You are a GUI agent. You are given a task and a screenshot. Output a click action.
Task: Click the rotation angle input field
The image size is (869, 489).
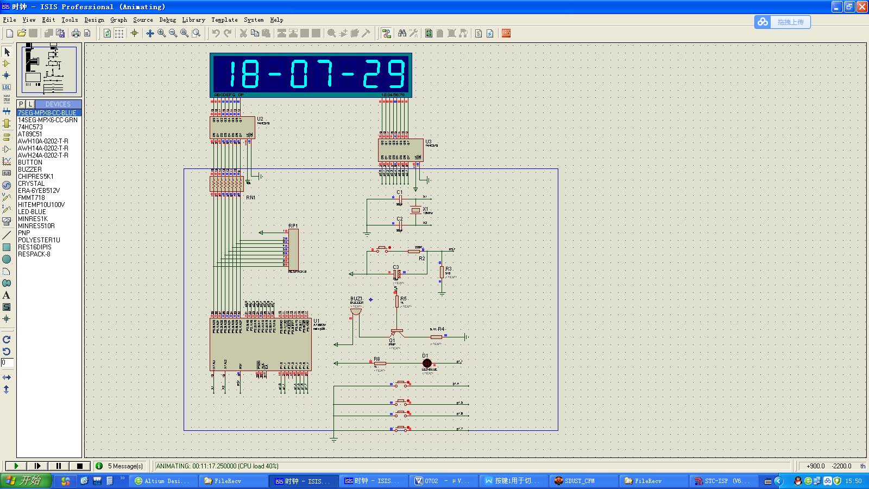pos(7,362)
